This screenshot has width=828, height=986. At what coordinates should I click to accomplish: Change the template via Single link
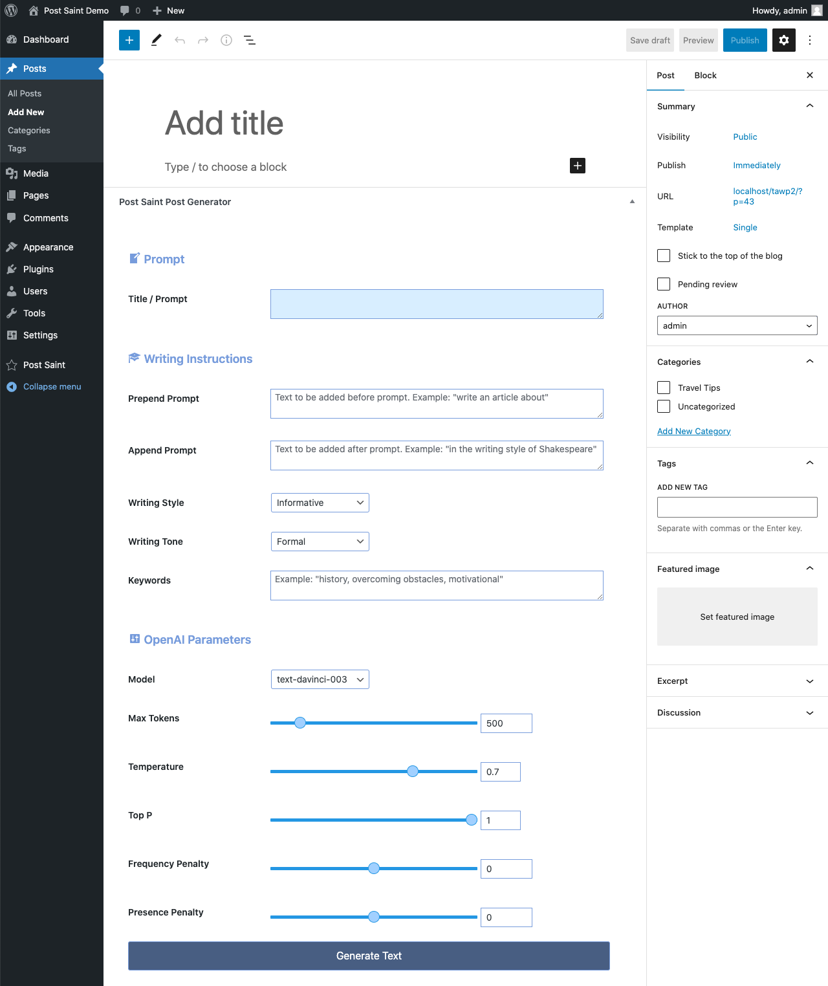coord(745,227)
